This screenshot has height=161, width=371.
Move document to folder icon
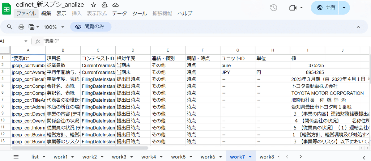(104, 5)
